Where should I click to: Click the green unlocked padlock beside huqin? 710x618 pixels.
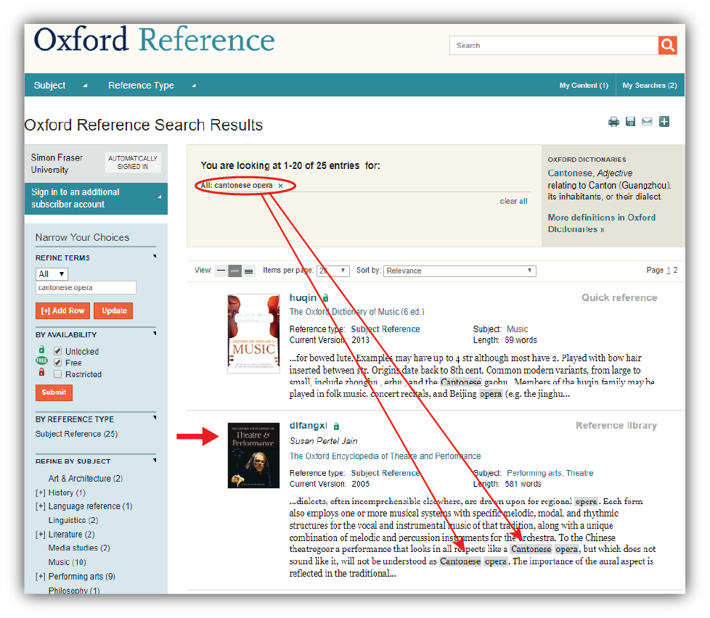[325, 297]
